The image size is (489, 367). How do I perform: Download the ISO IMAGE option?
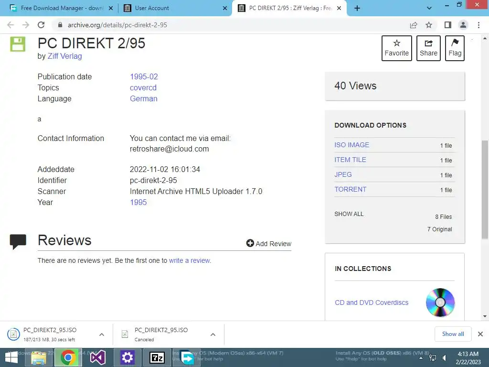pos(352,145)
